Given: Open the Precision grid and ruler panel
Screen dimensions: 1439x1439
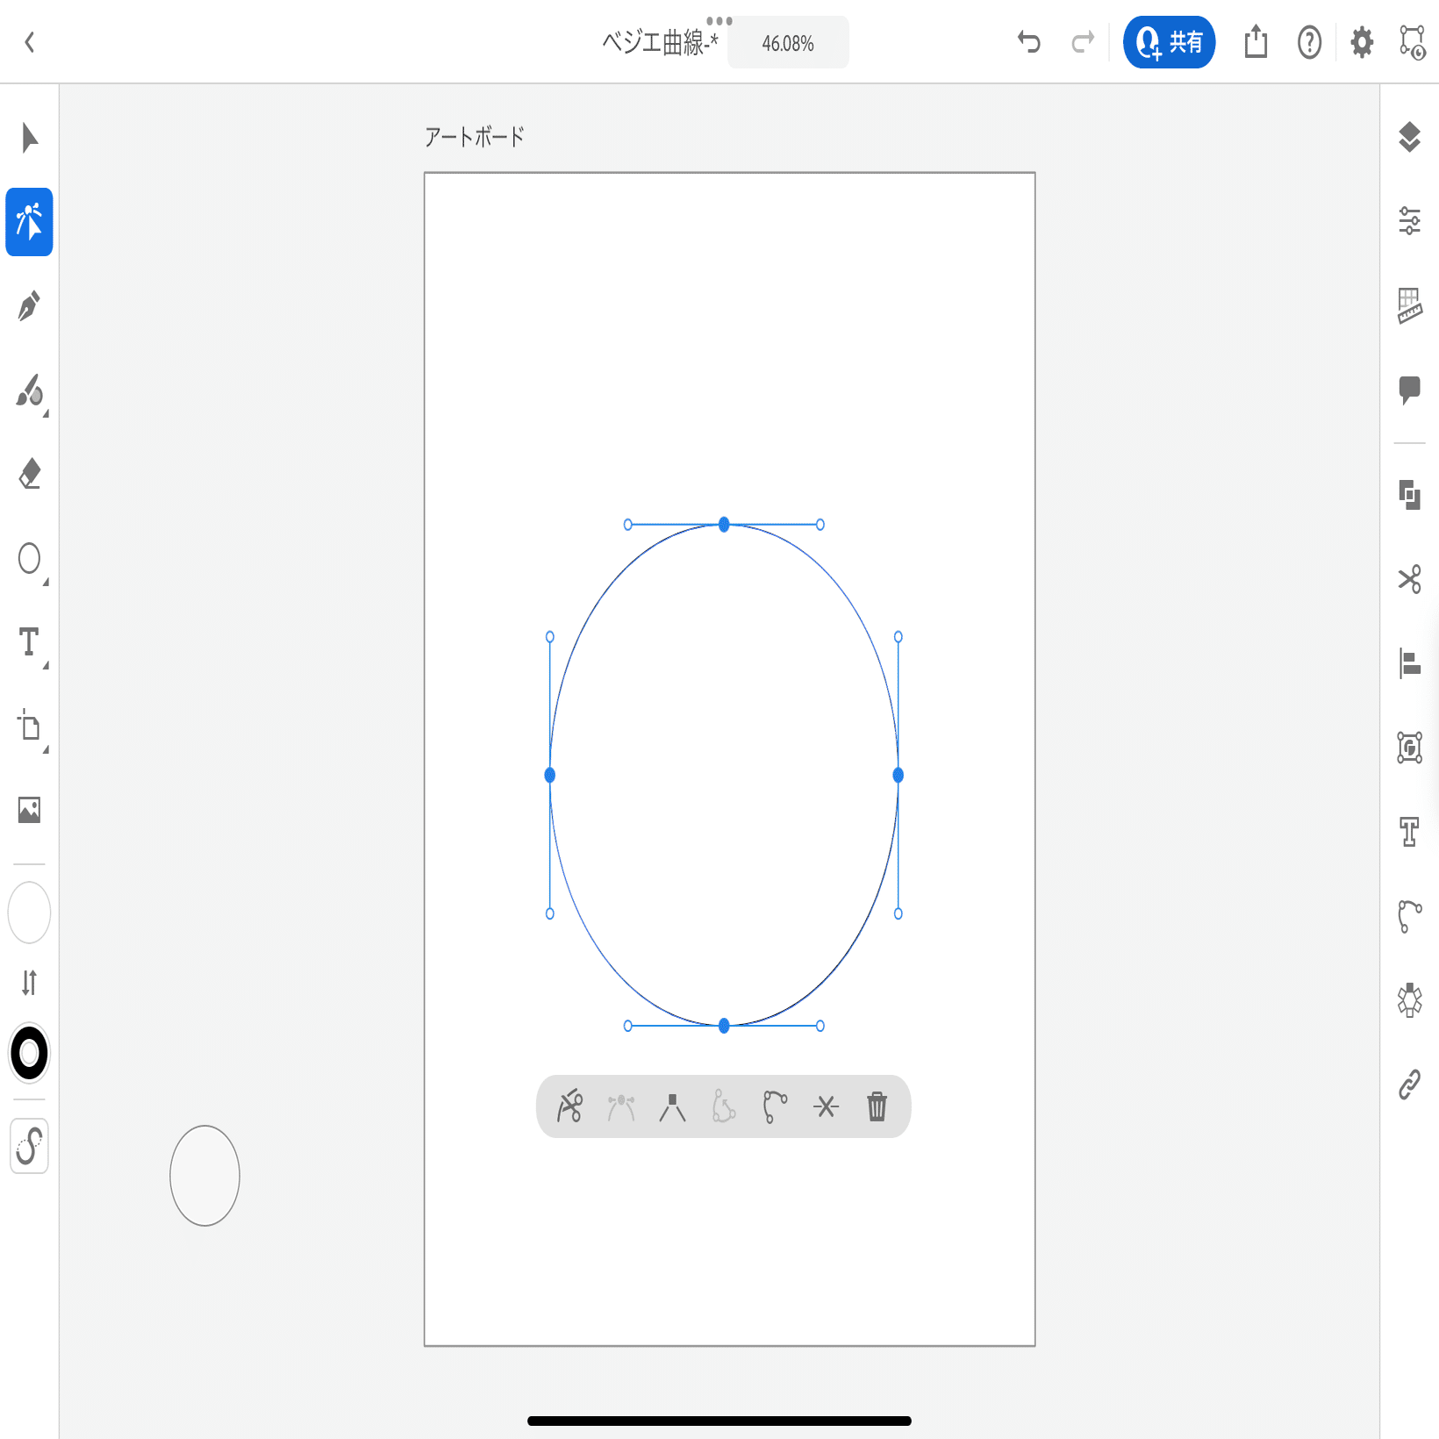Looking at the screenshot, I should (1409, 305).
